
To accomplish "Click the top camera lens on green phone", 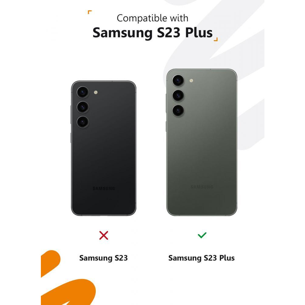I will coord(178,80).
